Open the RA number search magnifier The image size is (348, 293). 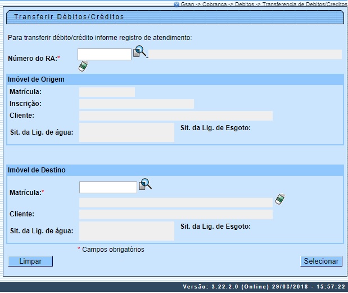coord(139,51)
